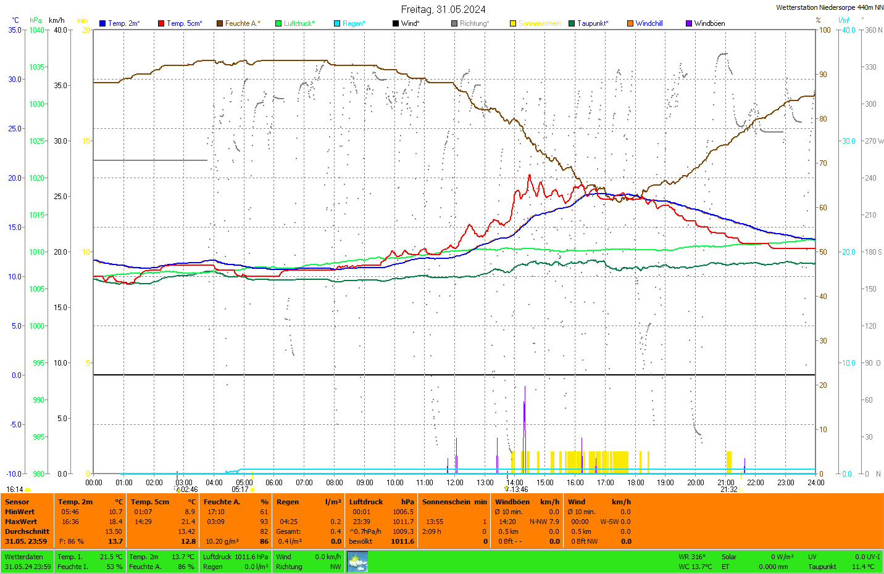Viewport: 884px width, 574px height.
Task: Click the orange Windchill legend square
Action: (630, 23)
